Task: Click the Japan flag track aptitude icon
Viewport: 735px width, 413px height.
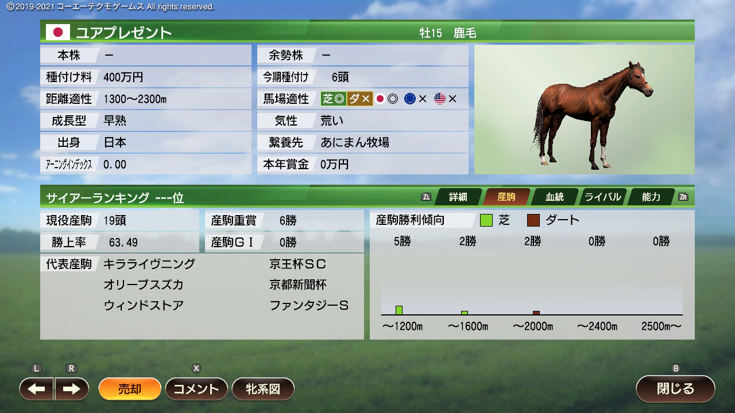Action: click(380, 99)
